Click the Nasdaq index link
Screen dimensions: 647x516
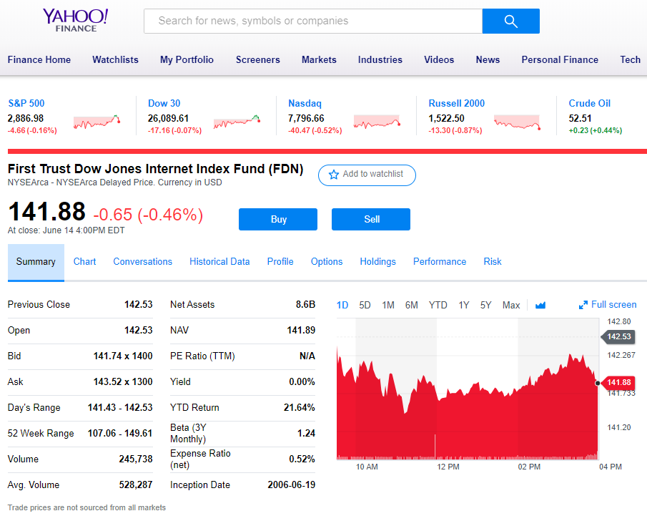click(x=305, y=104)
